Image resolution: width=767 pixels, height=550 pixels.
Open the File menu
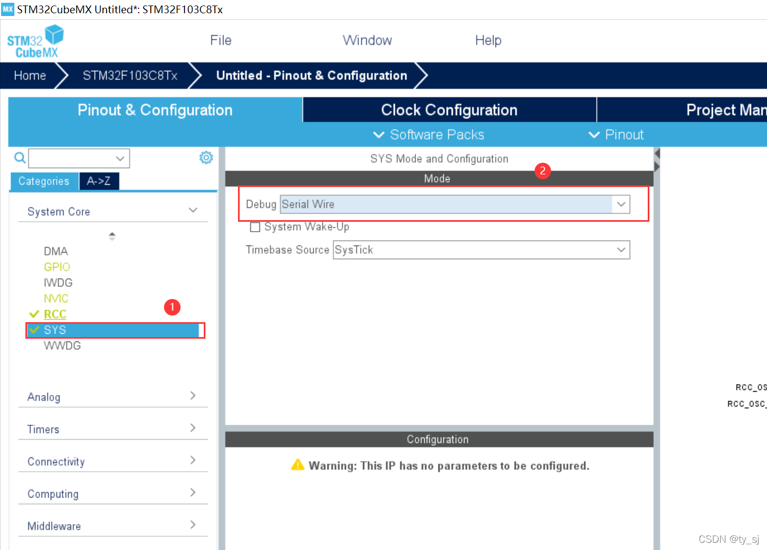coord(221,40)
